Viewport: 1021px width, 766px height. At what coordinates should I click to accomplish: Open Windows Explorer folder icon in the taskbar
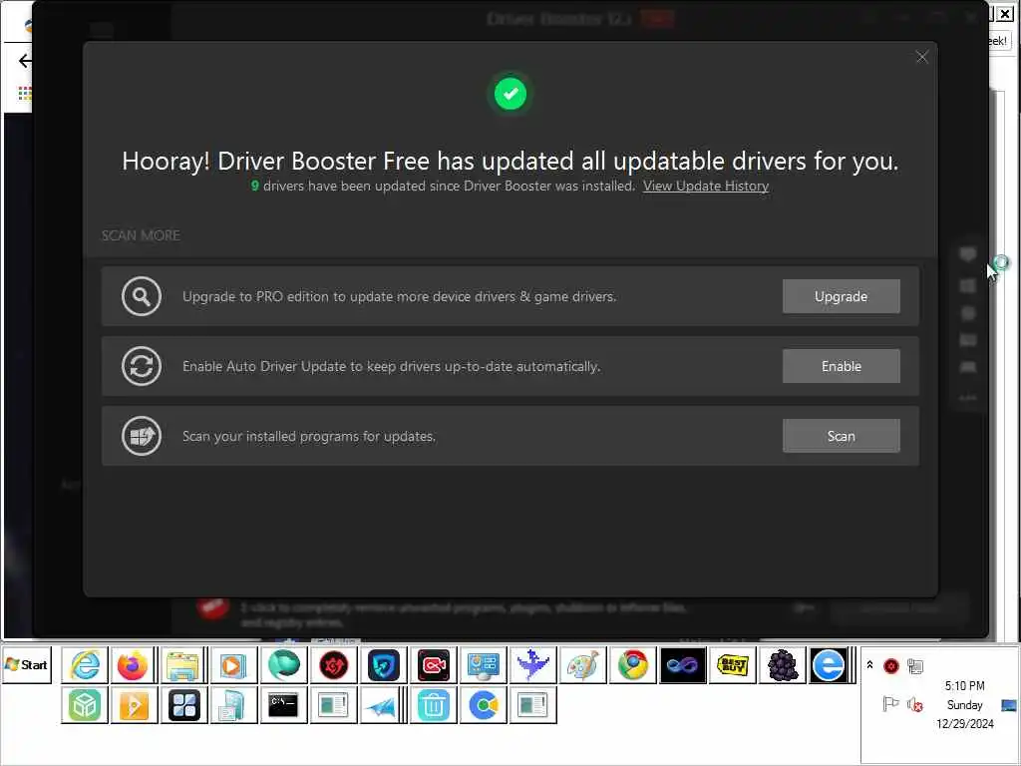pos(183,665)
